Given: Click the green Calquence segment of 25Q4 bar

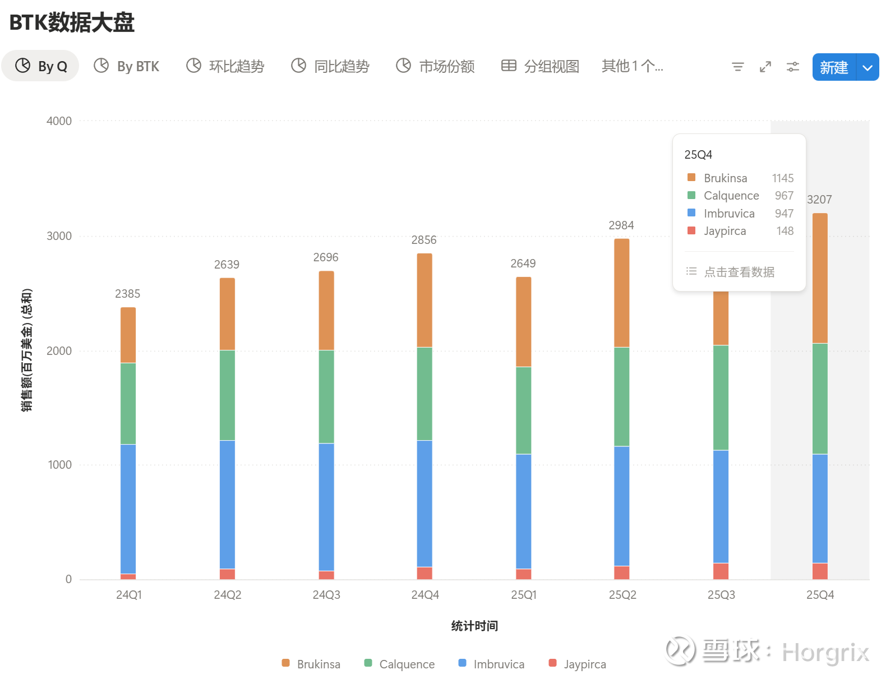Looking at the screenshot, I should click(820, 399).
